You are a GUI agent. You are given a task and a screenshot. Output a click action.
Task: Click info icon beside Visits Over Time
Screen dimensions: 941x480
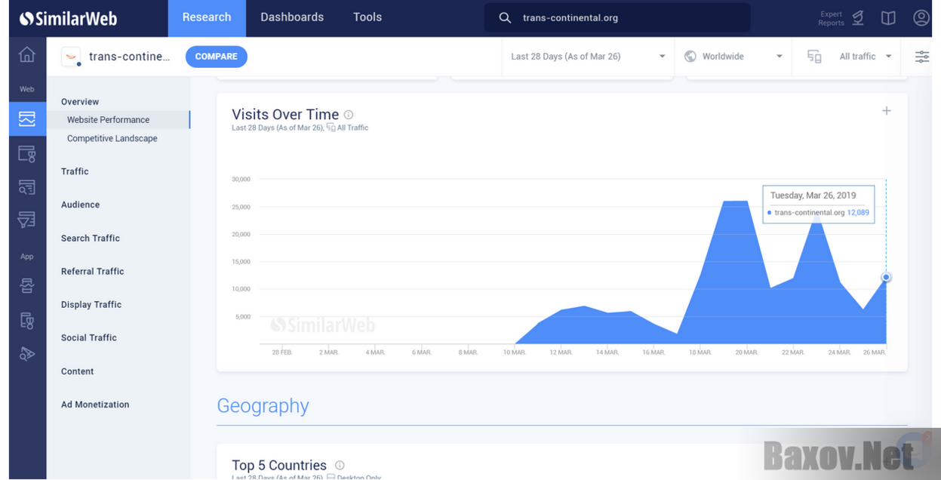[349, 115]
